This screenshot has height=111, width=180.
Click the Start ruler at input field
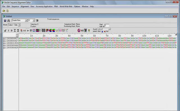pos(107,26)
